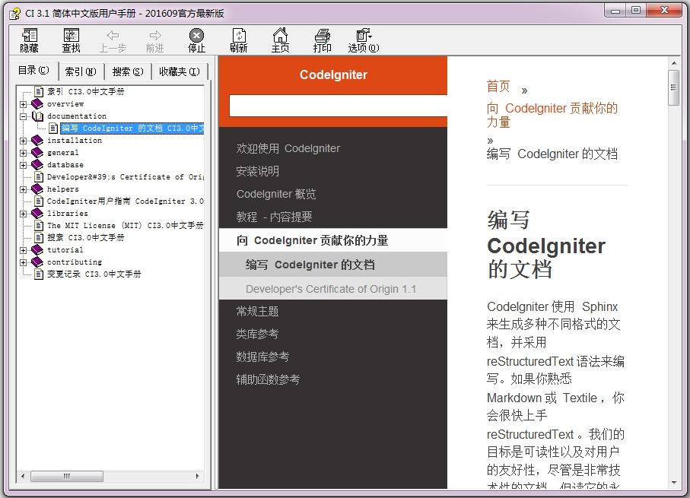
Task: Click the vertical scrollbar down arrow
Action: pos(674,484)
